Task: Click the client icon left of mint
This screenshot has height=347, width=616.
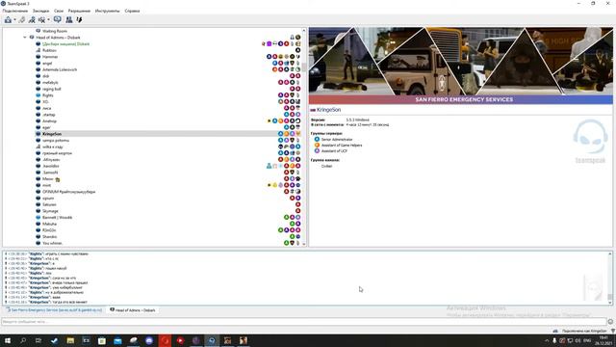Action: 38,185
